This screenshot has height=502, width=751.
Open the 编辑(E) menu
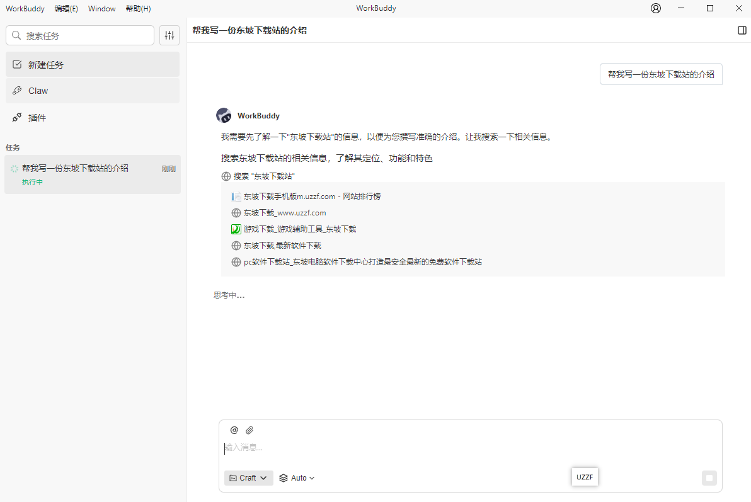click(x=66, y=8)
